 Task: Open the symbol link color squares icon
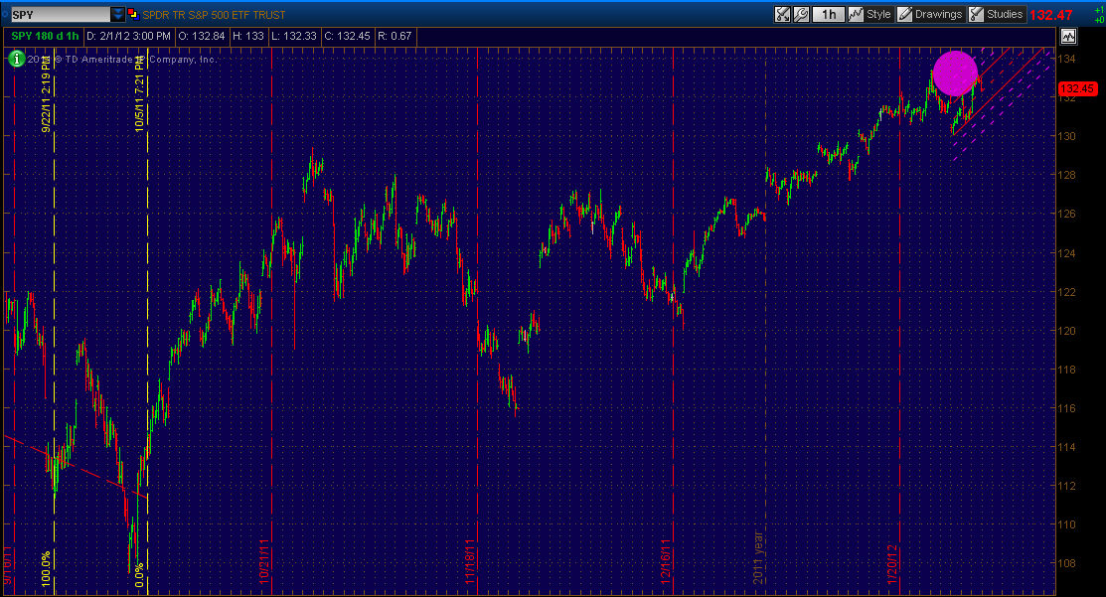(132, 14)
